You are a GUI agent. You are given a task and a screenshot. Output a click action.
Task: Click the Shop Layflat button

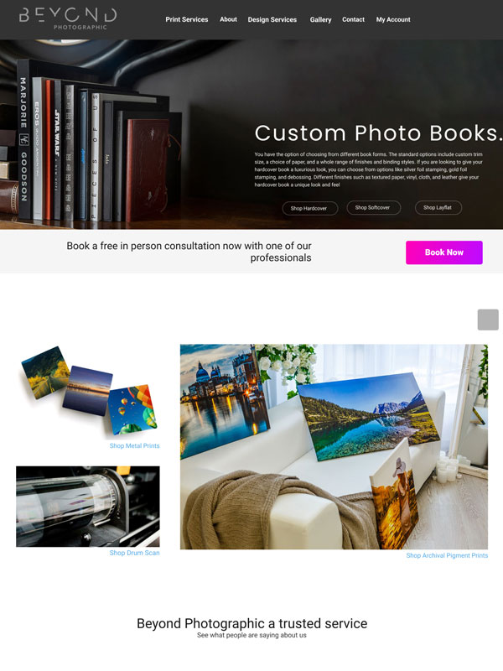pos(438,207)
